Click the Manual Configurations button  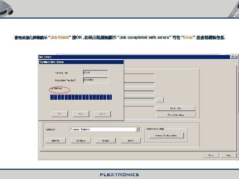click(166, 135)
